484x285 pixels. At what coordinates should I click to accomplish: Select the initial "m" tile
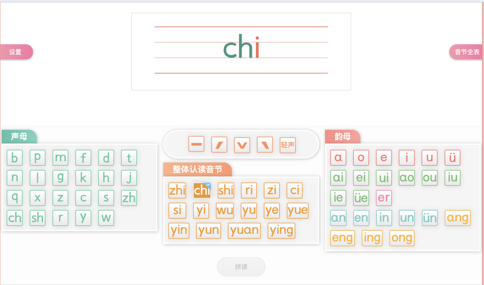(x=60, y=157)
